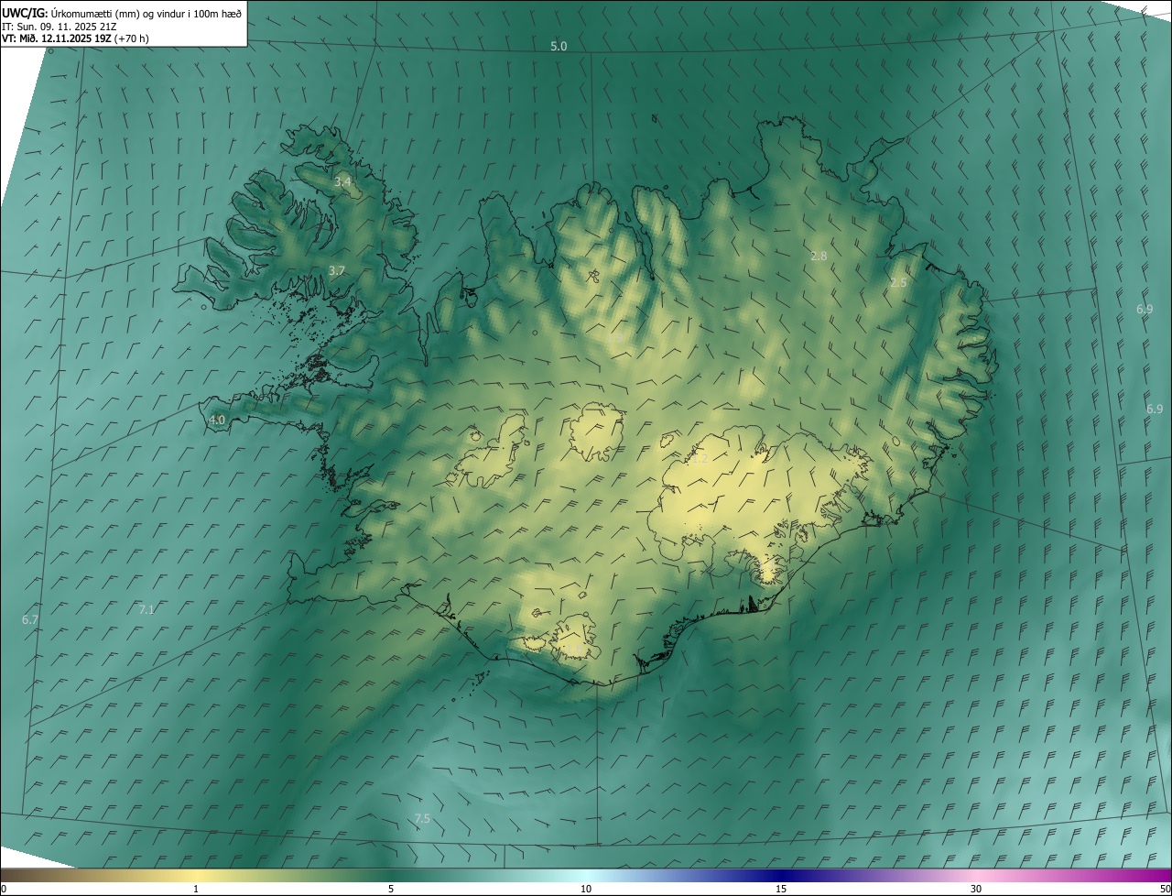Click the 5.0 value label on the map
1172x896 pixels.
(559, 46)
